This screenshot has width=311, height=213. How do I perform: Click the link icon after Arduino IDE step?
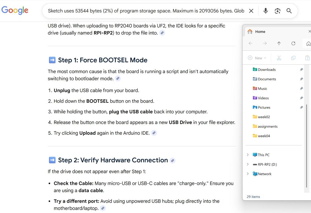click(x=154, y=133)
